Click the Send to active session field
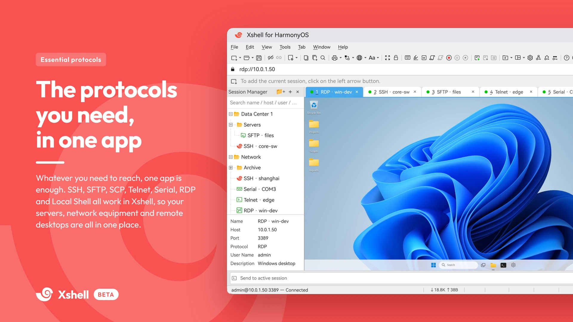This screenshot has height=322, width=573. (401, 278)
